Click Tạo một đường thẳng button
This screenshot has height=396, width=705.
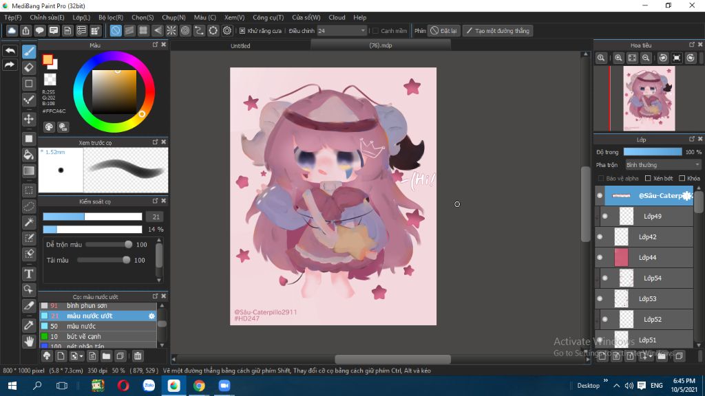pyautogui.click(x=498, y=31)
